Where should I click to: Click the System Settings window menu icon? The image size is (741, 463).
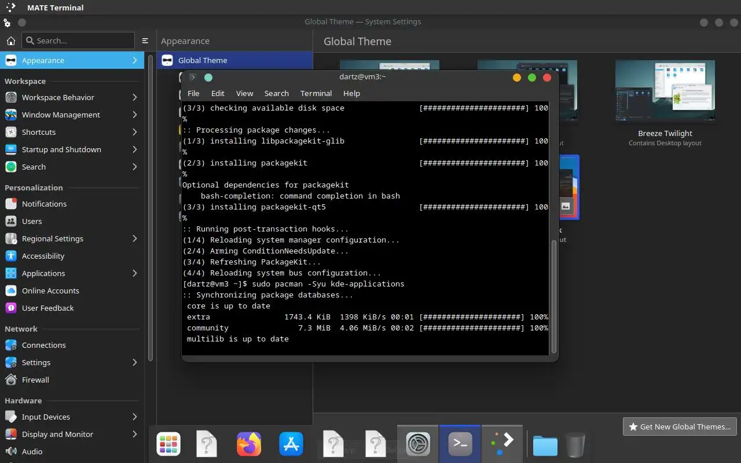pos(7,23)
